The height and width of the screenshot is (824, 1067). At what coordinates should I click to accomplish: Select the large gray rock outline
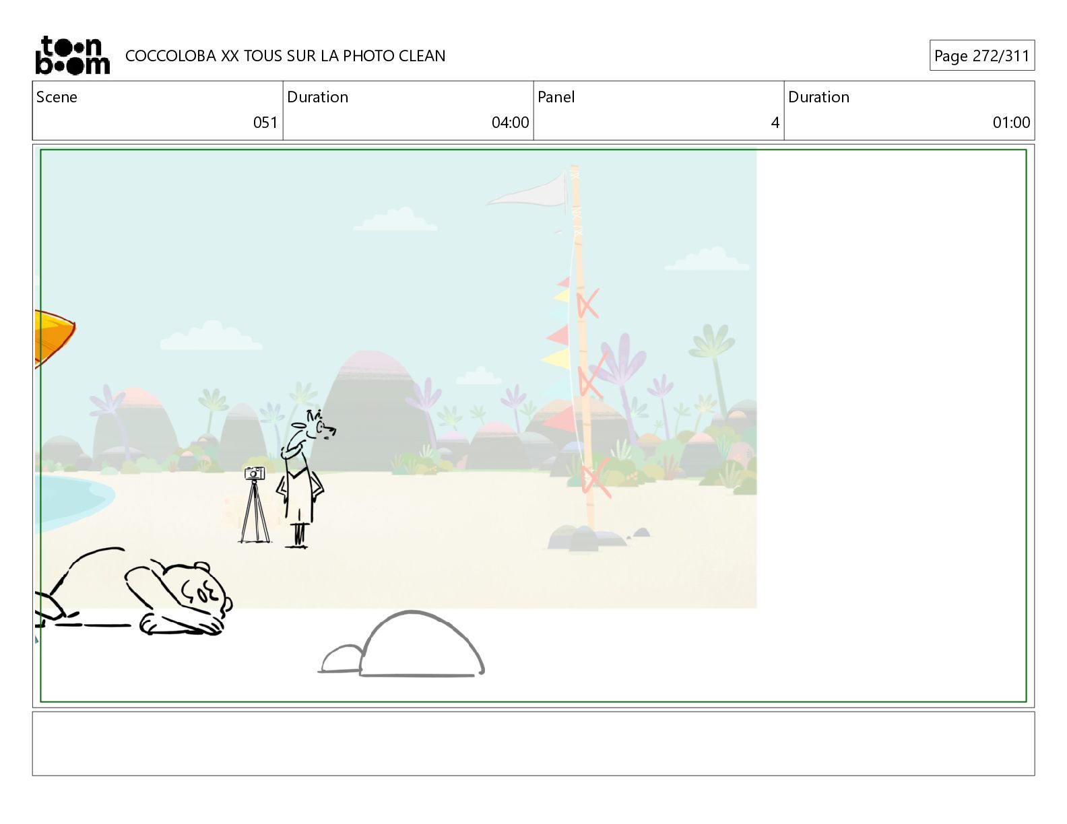point(422,644)
